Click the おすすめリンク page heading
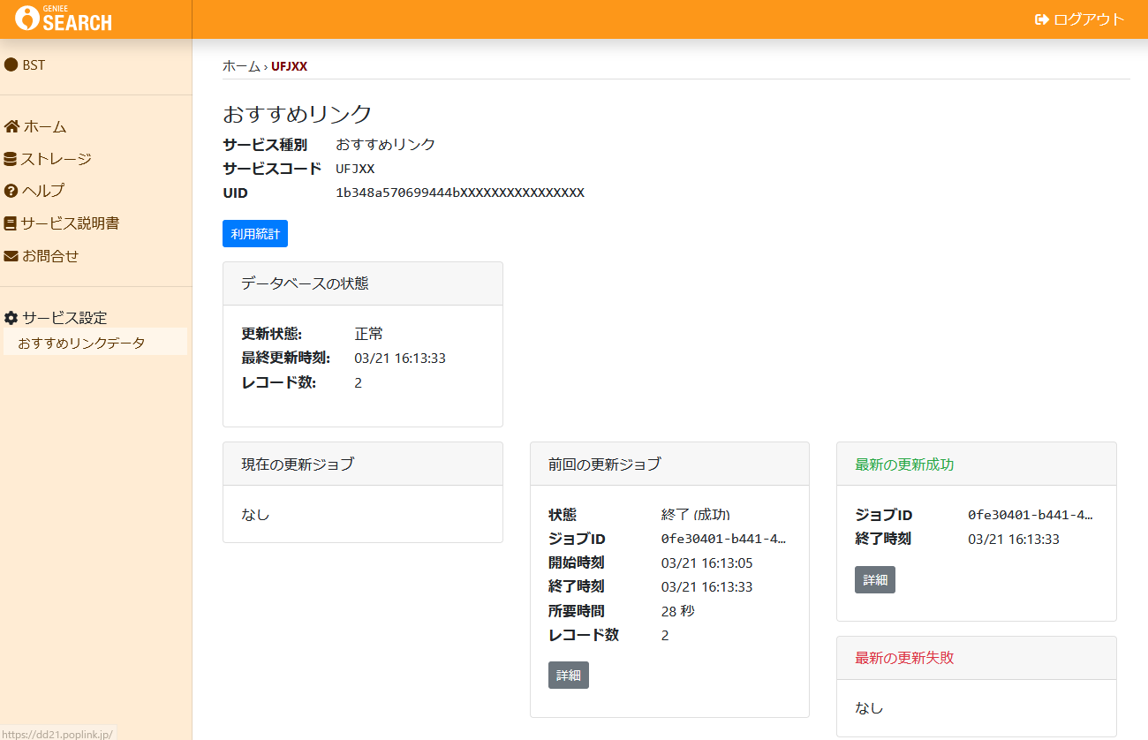 (x=298, y=114)
